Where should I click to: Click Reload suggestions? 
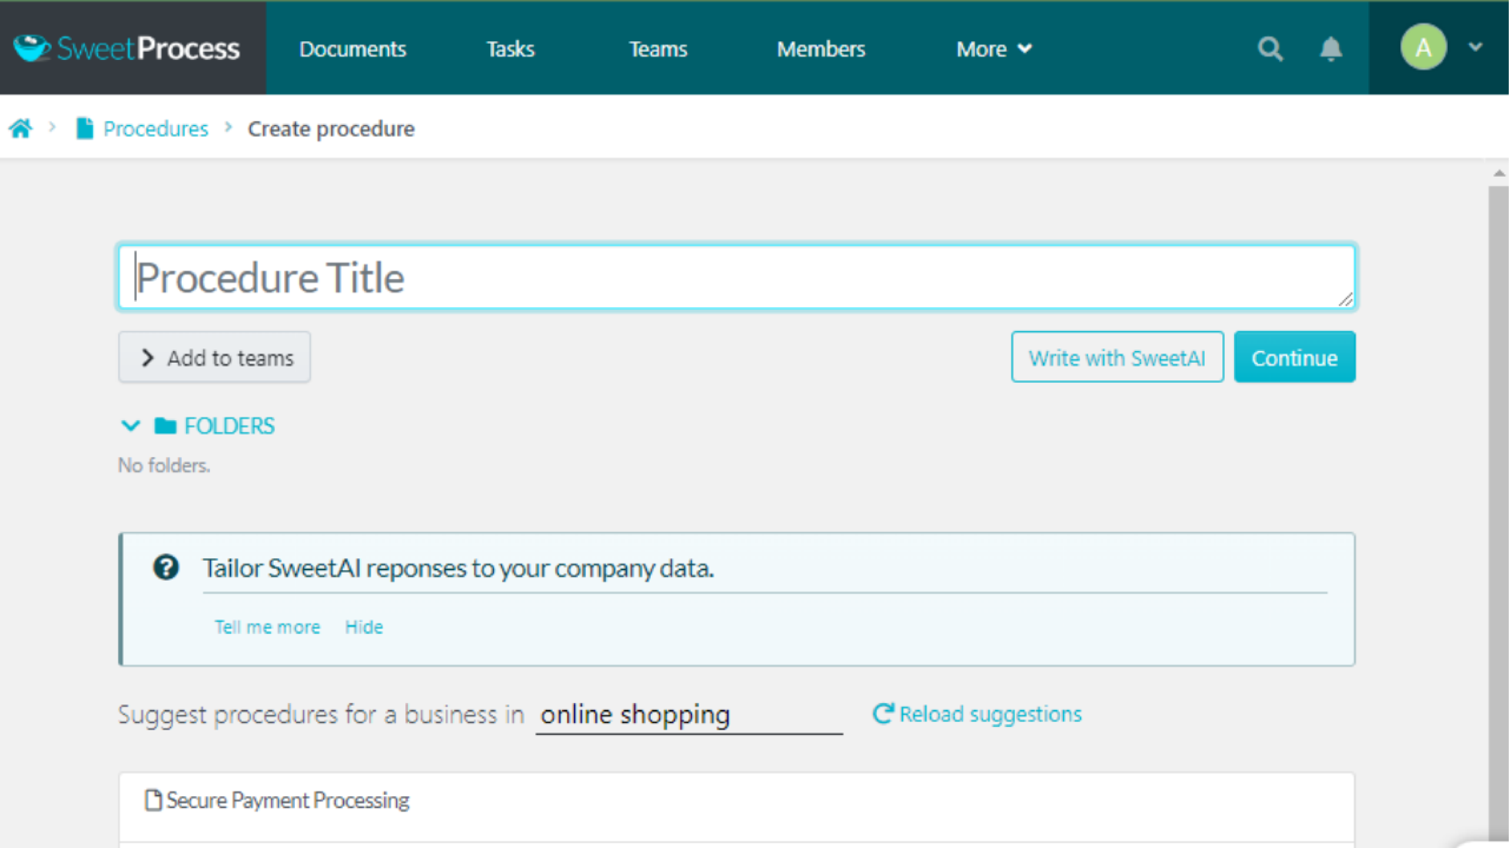(x=977, y=714)
